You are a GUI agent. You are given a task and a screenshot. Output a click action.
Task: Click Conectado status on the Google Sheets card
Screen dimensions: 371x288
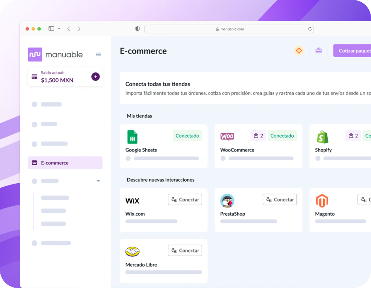[187, 136]
